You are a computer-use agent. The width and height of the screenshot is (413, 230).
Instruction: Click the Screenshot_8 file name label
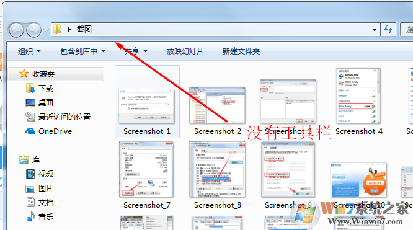pyautogui.click(x=218, y=205)
